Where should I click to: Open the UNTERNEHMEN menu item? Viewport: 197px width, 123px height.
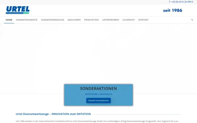(111, 20)
